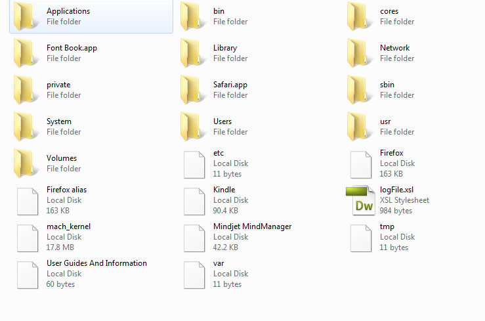485x321 pixels.
Task: Click the 'Volumes' folder name
Action: click(x=62, y=158)
